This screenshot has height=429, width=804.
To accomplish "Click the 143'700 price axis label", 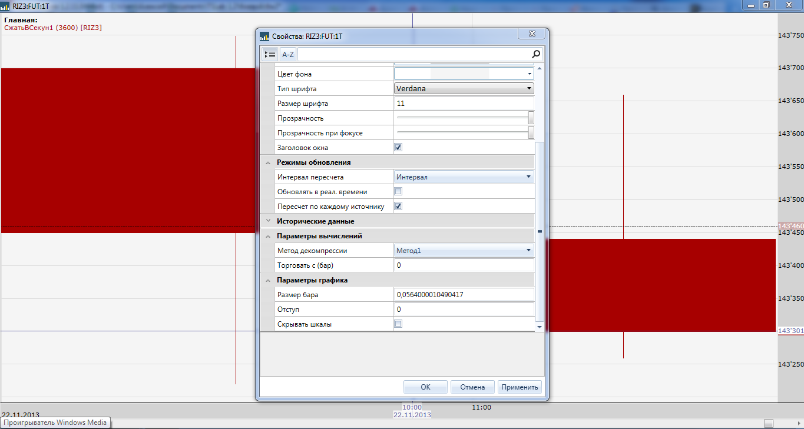I will tap(790, 68).
